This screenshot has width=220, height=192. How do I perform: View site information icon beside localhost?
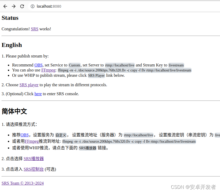point(33,6)
